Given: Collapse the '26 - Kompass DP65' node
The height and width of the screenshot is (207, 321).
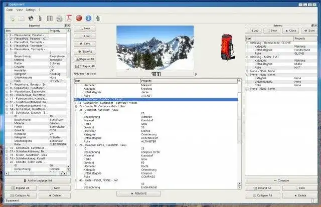Looking at the screenshot, I should (76, 145).
